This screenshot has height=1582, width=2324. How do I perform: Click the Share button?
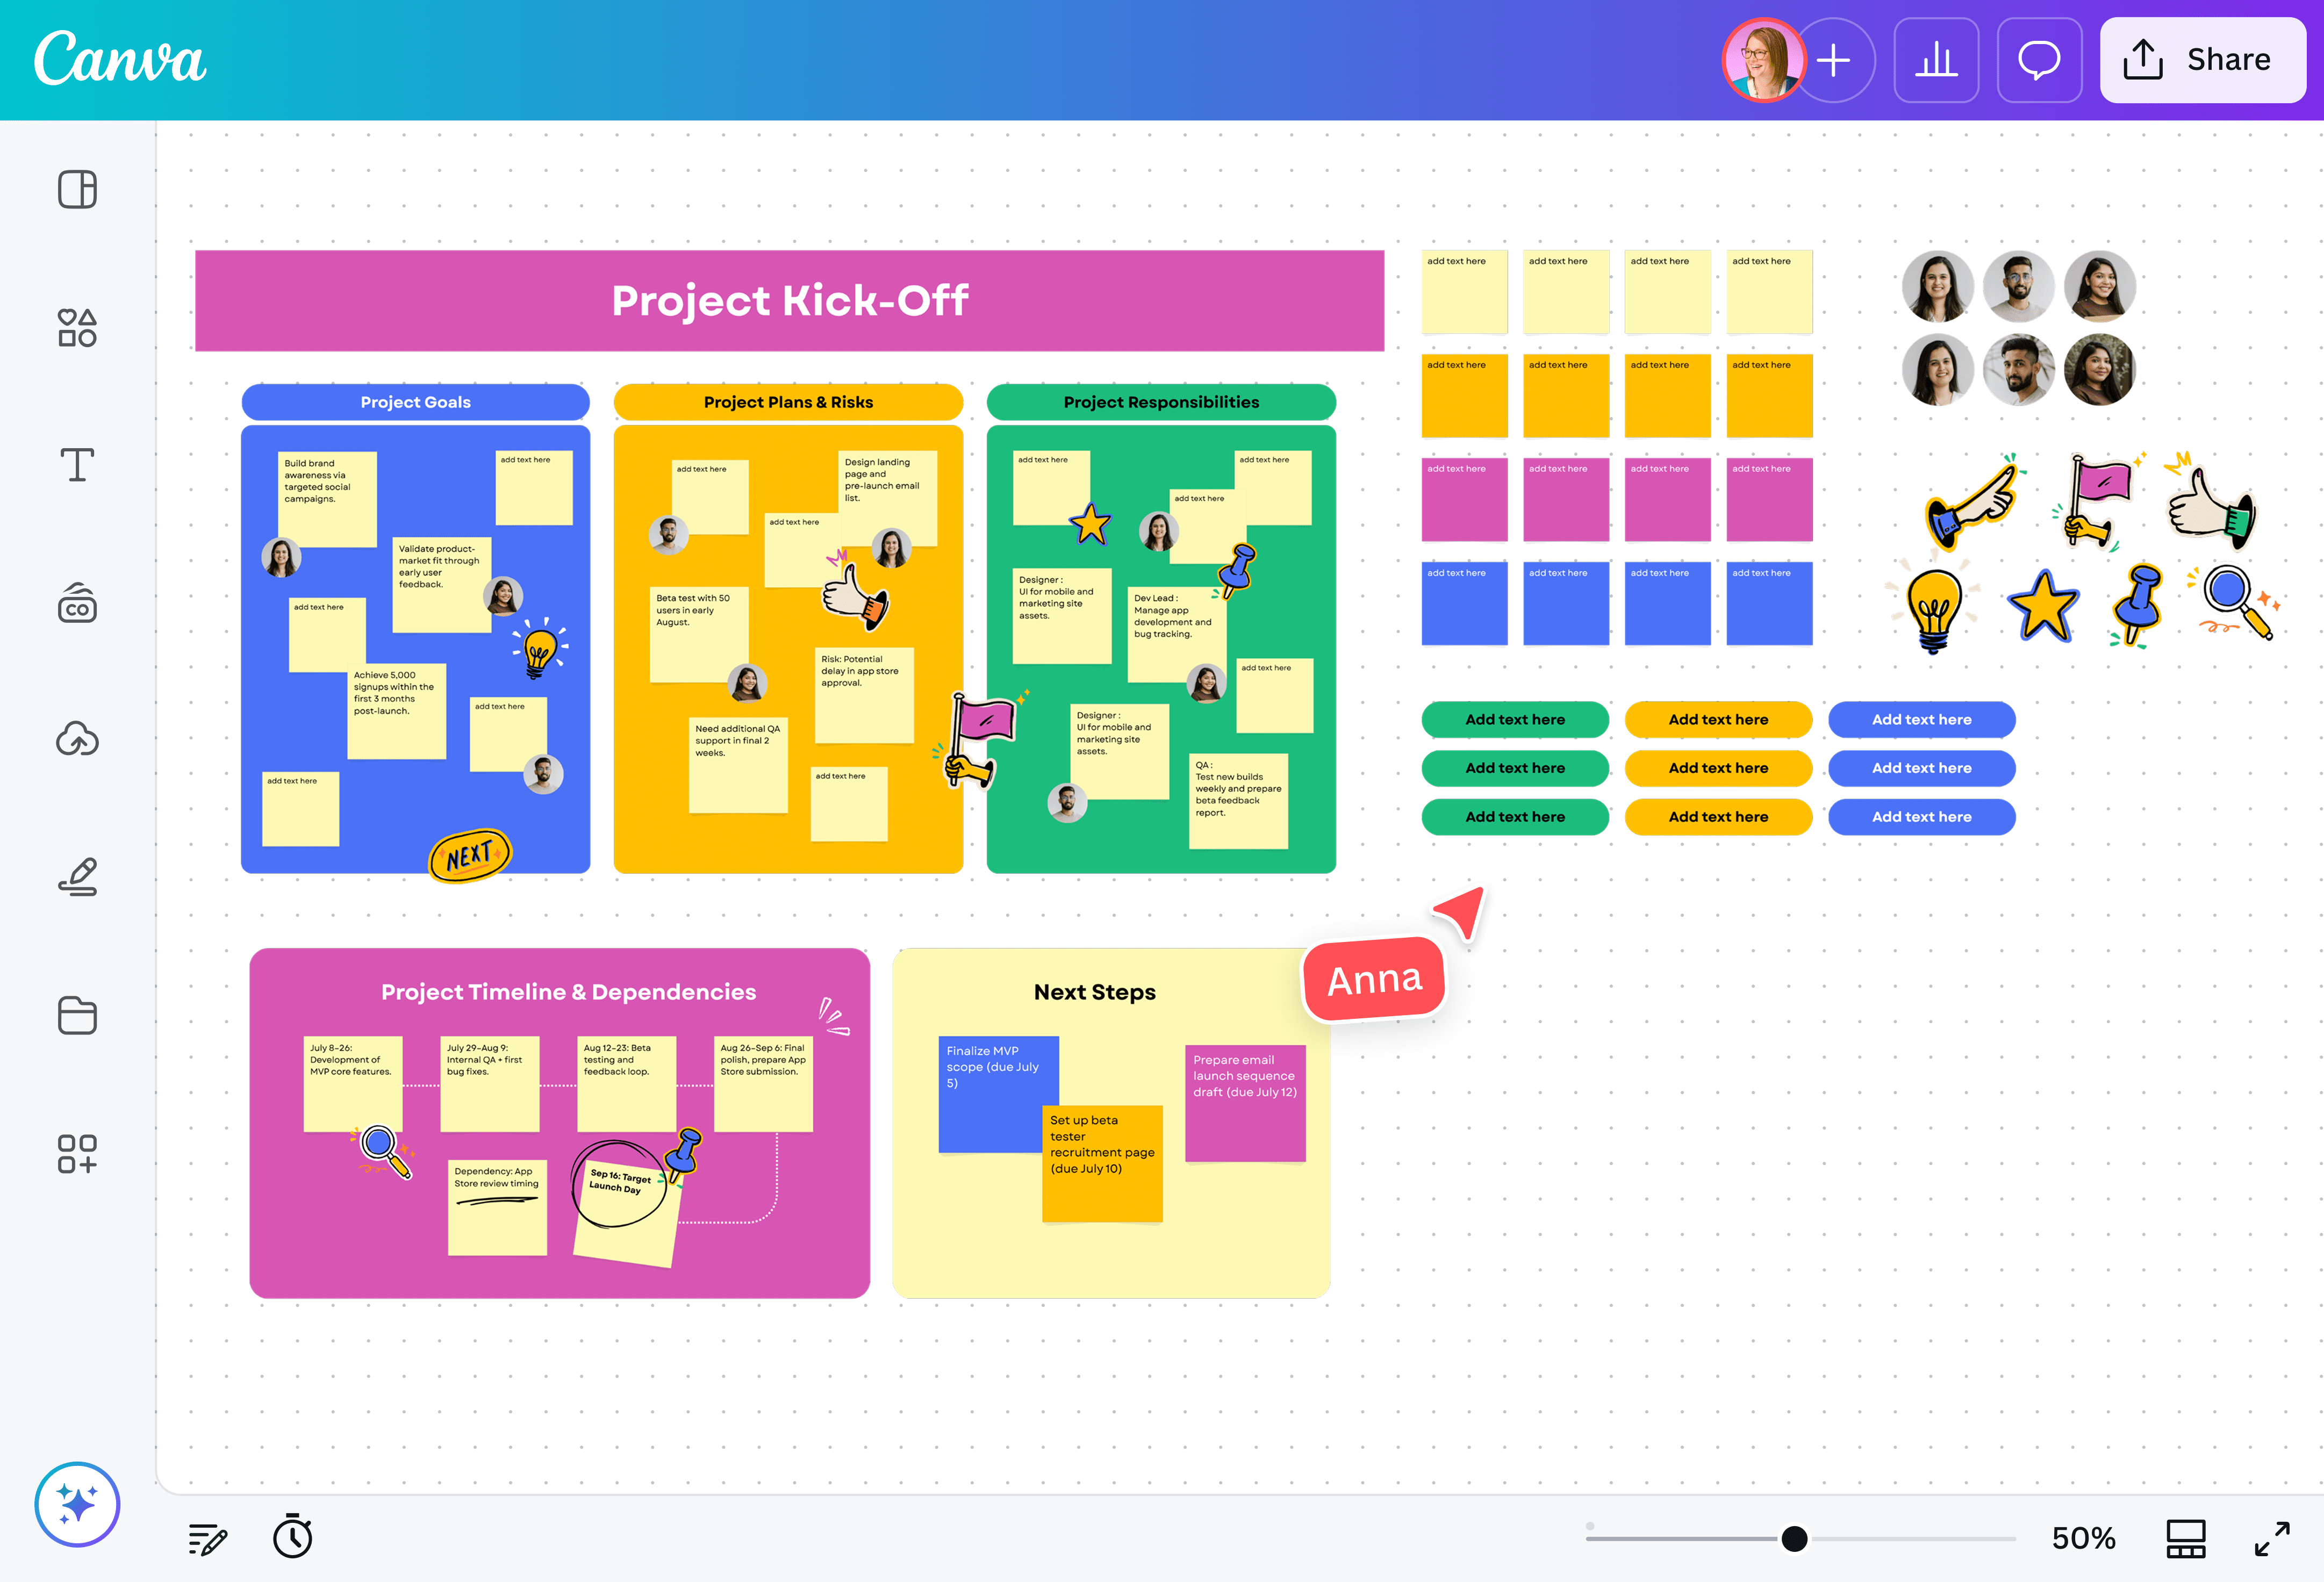2203,60
